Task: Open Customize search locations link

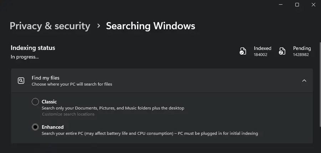Action: tap(68, 114)
